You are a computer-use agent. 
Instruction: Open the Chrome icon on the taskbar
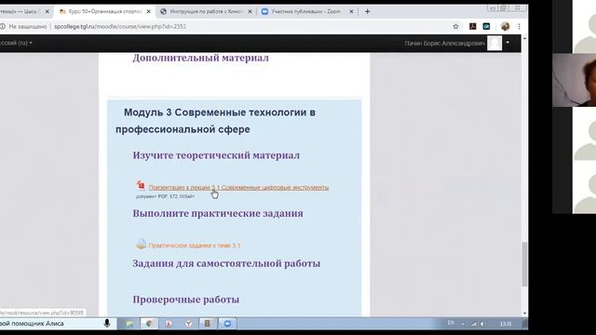point(149,324)
